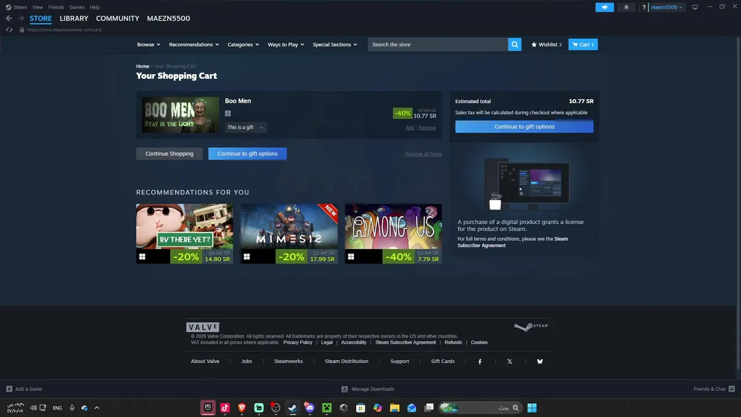Switch to the LIBRARY tab

pyautogui.click(x=74, y=19)
